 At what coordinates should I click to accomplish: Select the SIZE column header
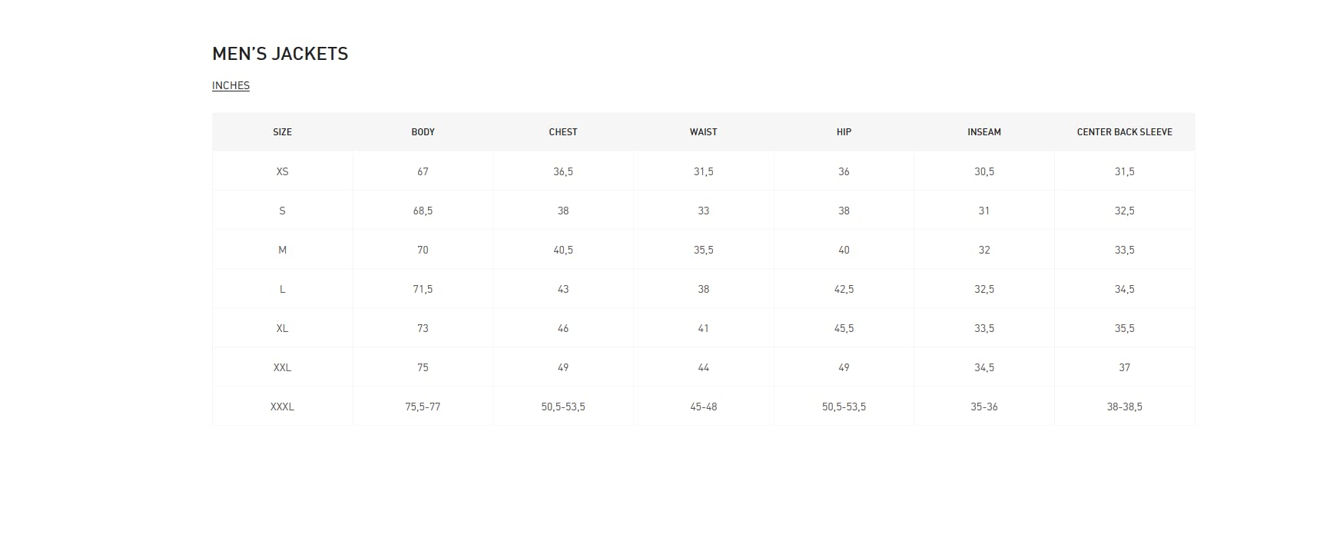click(282, 132)
